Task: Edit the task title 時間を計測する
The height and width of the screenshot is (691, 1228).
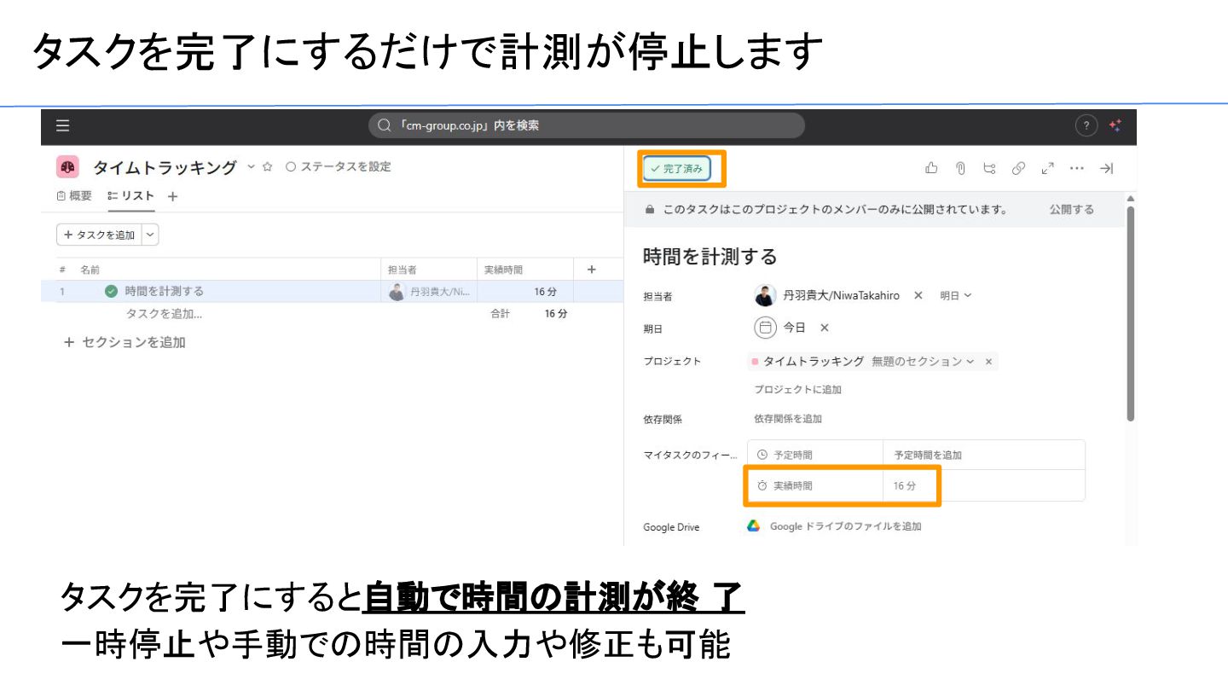Action: pyautogui.click(x=710, y=256)
